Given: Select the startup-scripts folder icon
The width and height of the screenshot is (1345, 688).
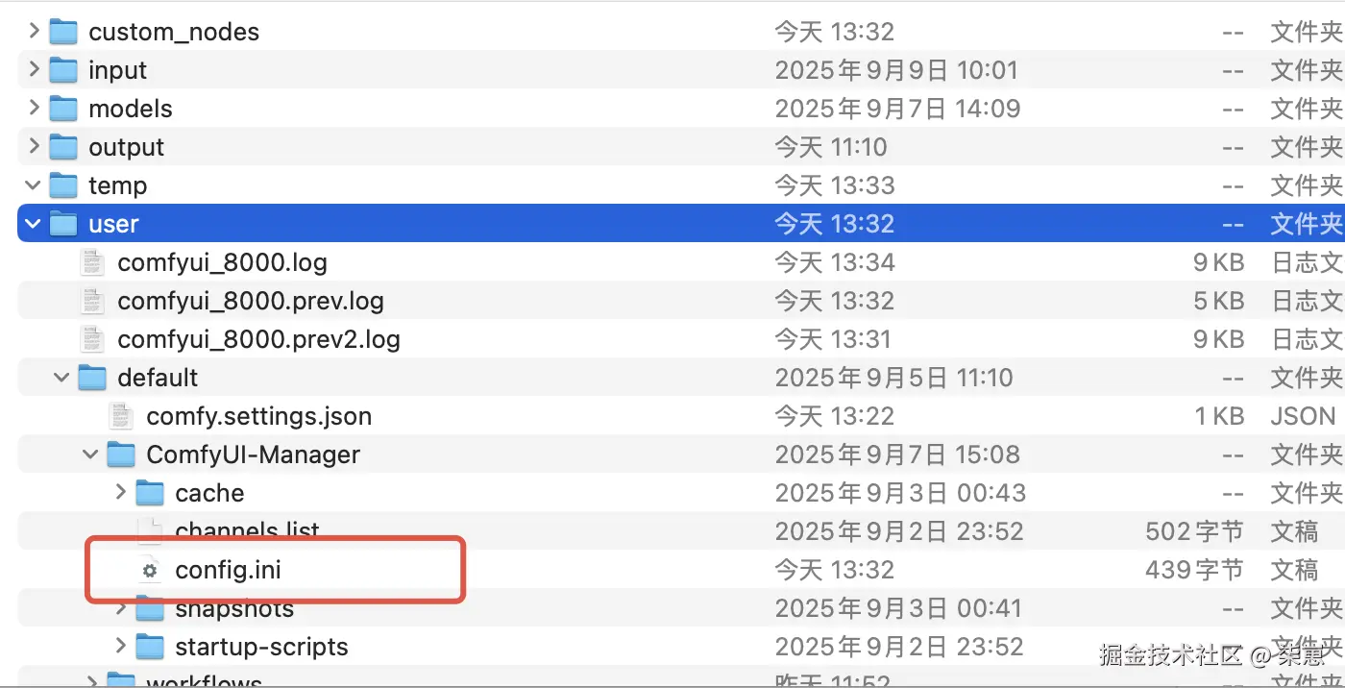Looking at the screenshot, I should click(x=150, y=647).
